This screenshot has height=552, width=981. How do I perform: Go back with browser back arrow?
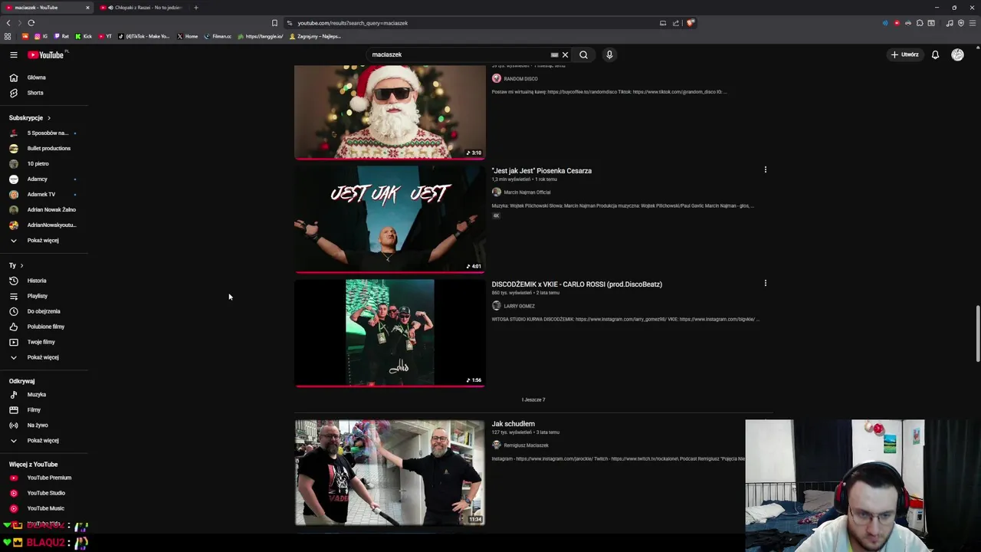pos(8,23)
